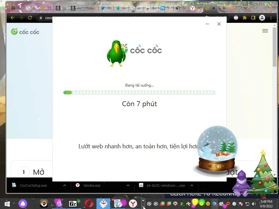Open the Yandex browser taskbar icon
Image resolution: width=279 pixels, height=209 pixels.
click(133, 204)
